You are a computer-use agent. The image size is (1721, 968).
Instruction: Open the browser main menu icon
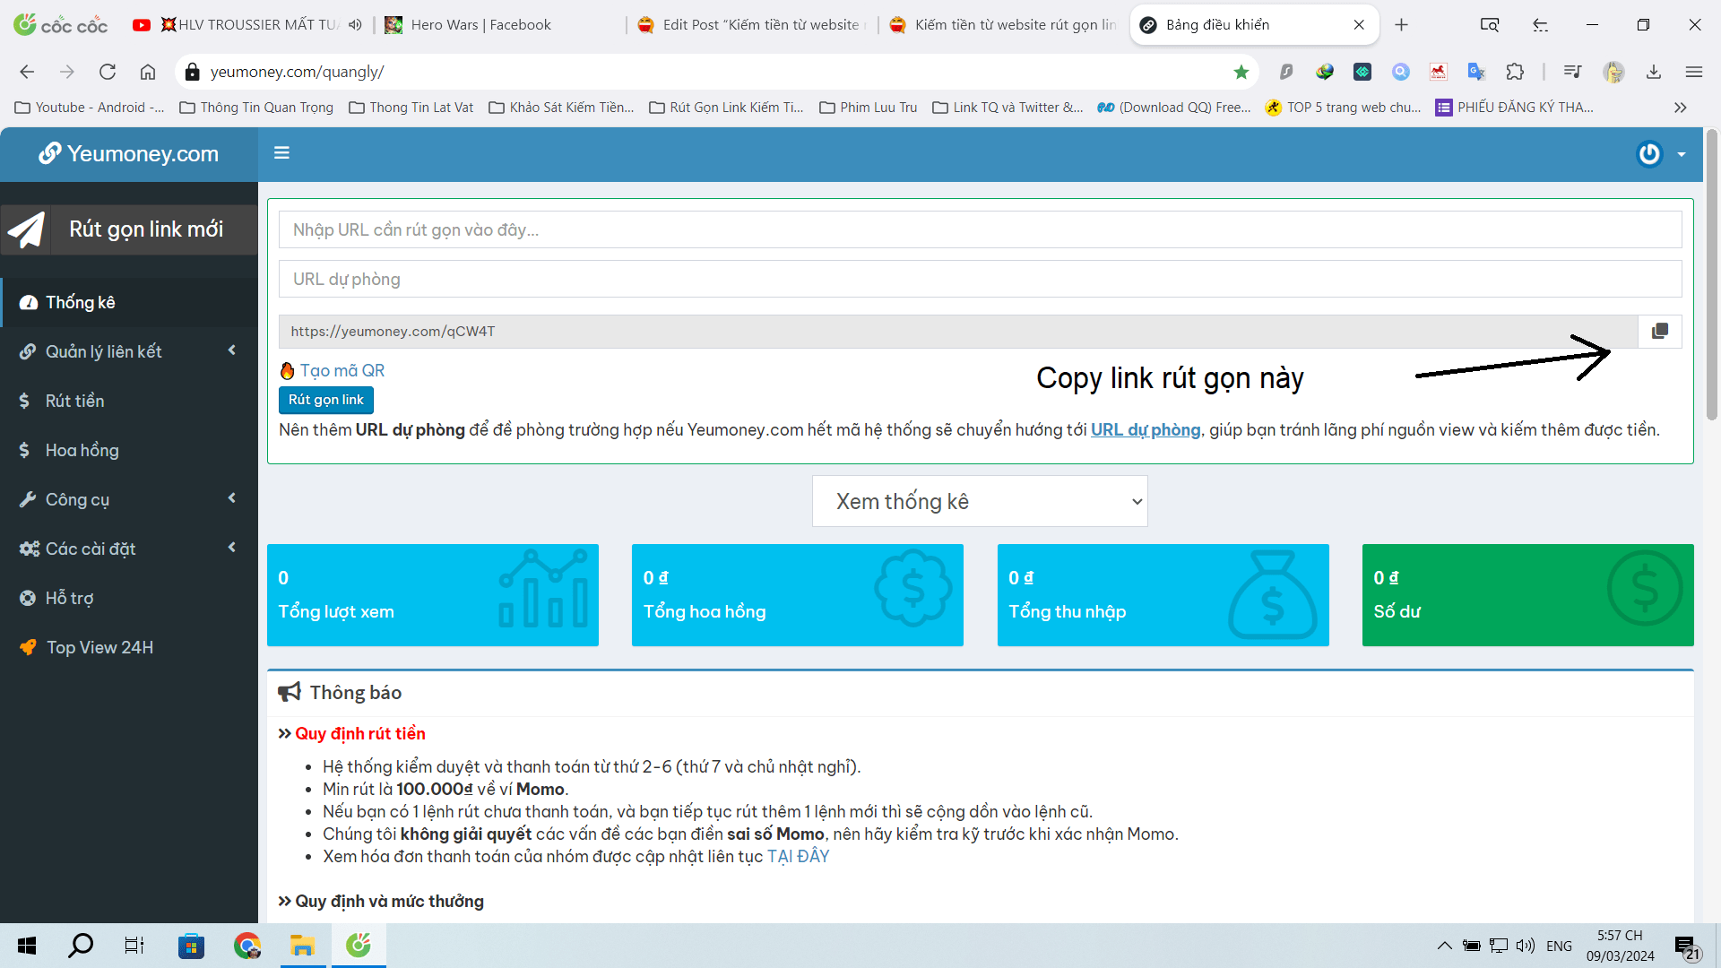point(1693,72)
